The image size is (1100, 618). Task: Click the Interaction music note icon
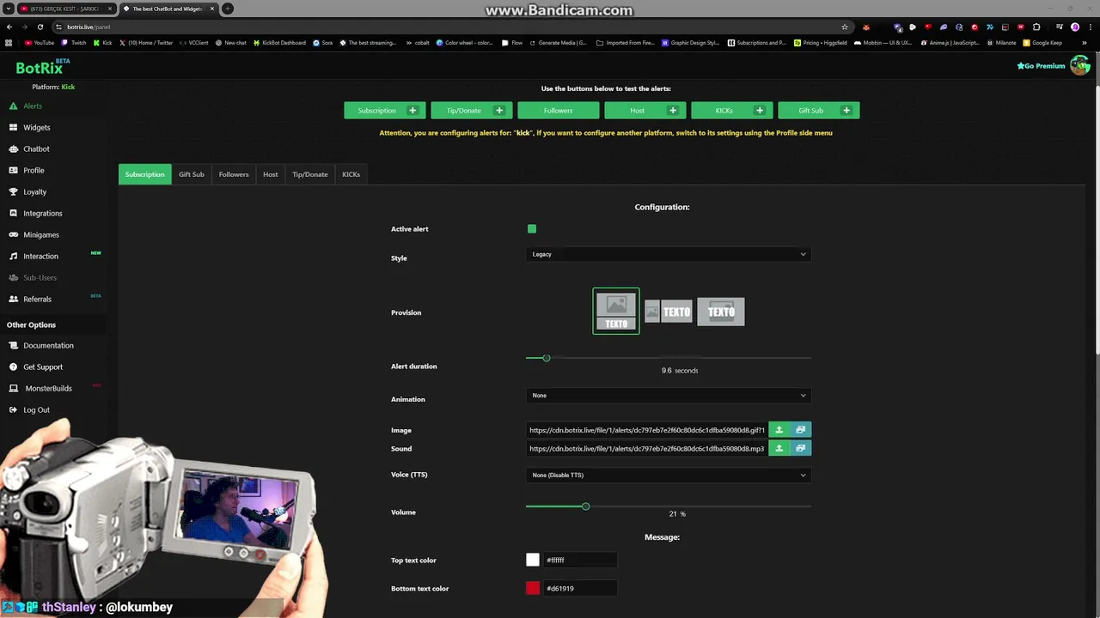point(14,256)
